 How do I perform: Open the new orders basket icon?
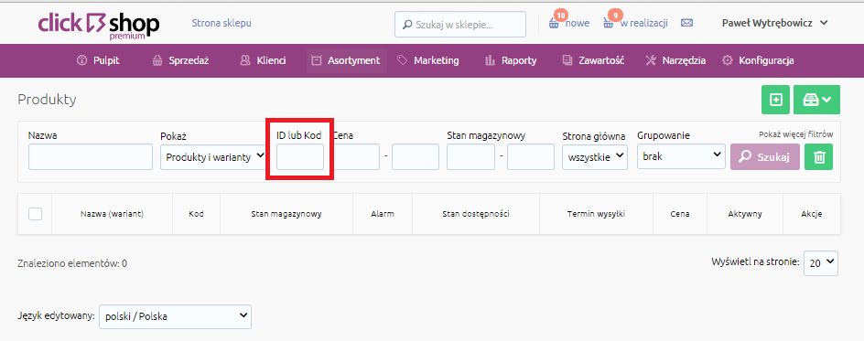554,24
